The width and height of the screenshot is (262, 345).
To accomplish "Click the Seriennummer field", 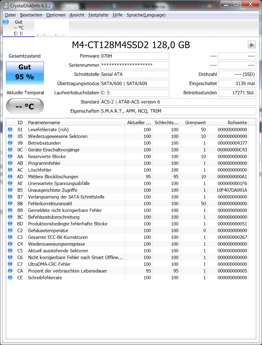I will coord(135,65).
